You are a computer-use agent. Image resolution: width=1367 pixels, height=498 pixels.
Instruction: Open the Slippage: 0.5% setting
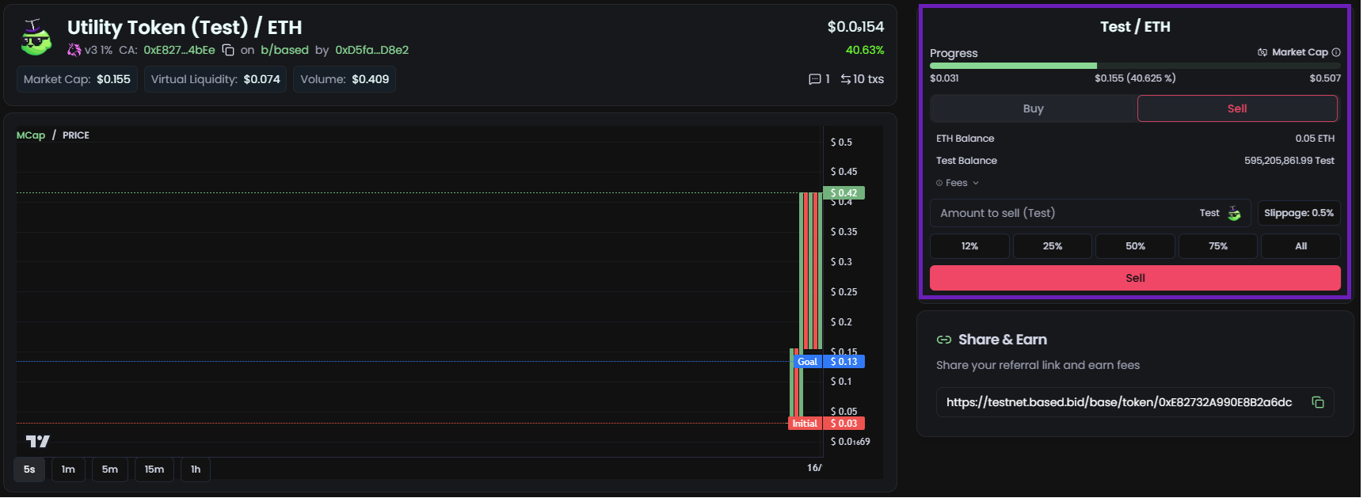pyautogui.click(x=1298, y=213)
